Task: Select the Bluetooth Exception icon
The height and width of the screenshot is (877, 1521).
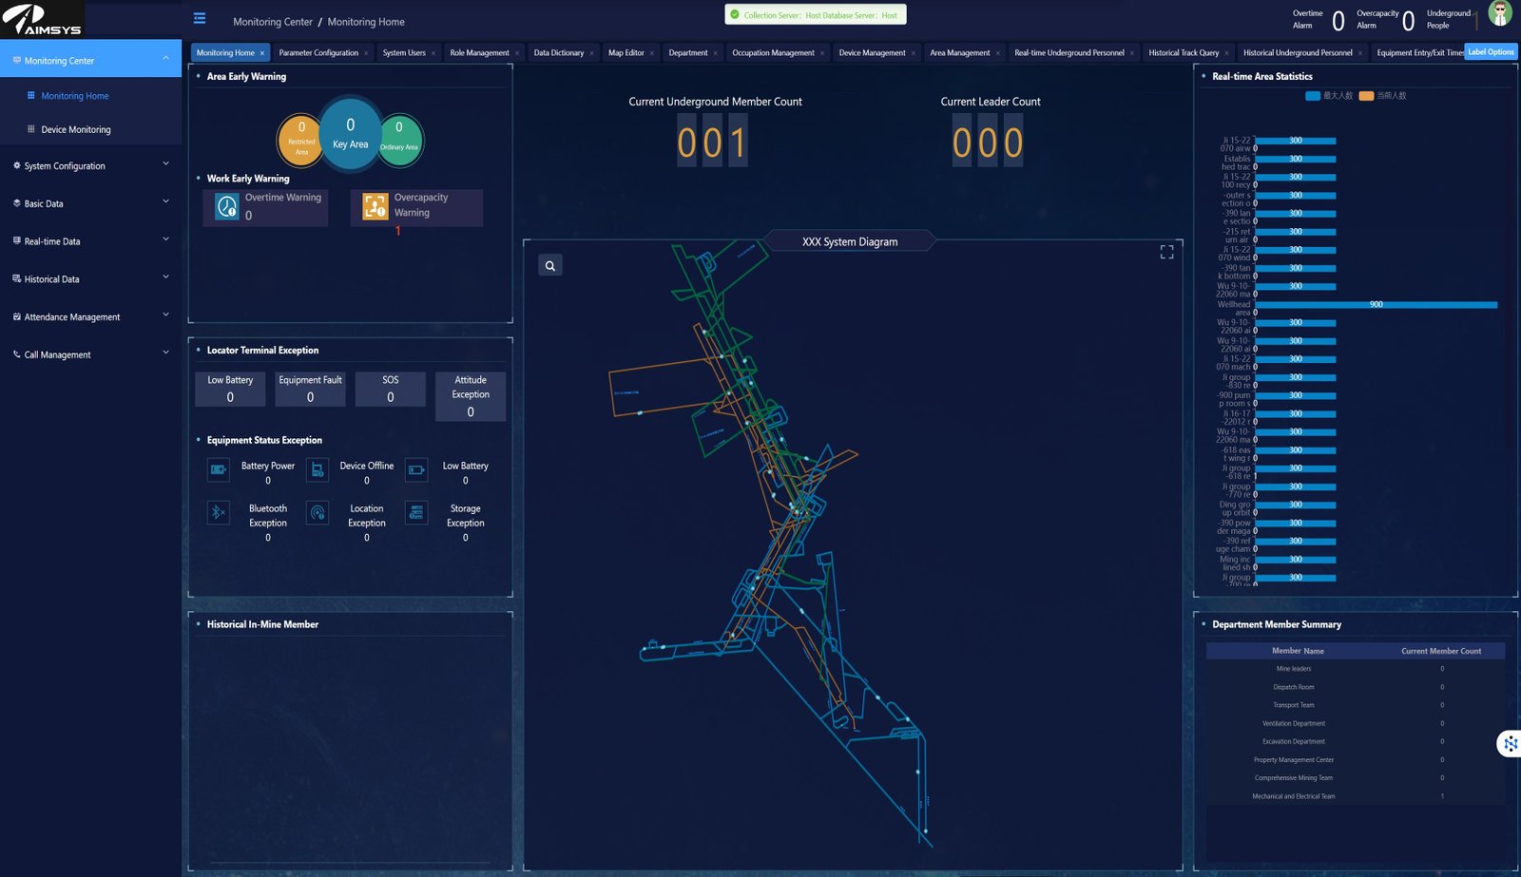Action: (x=219, y=513)
